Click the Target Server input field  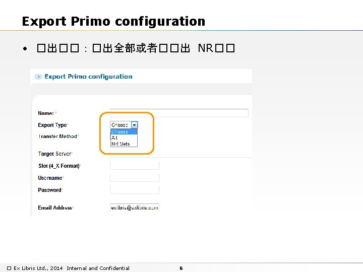click(x=181, y=154)
